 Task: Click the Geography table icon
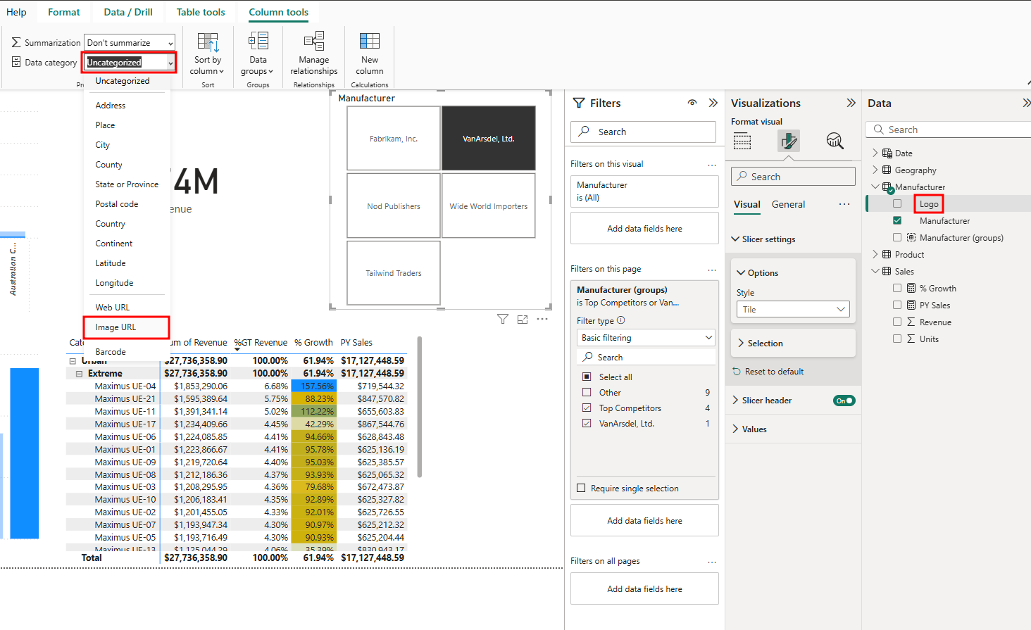click(x=887, y=170)
